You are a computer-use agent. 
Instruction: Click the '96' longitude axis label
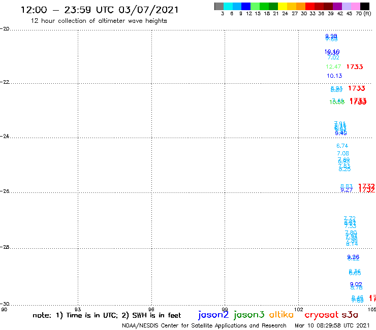pyautogui.click(x=151, y=309)
